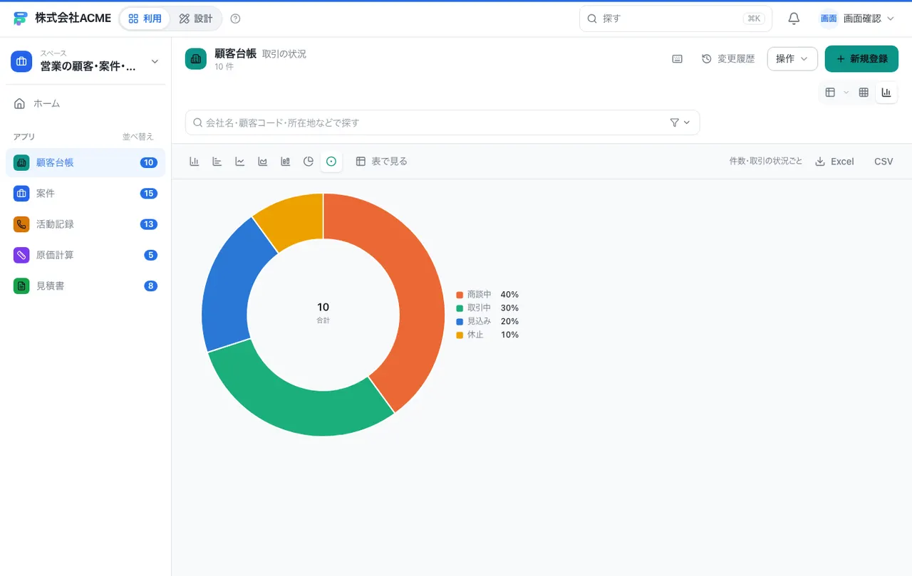Open the keyboard shortcuts icon
Viewport: 912px width, 576px height.
pyautogui.click(x=677, y=59)
